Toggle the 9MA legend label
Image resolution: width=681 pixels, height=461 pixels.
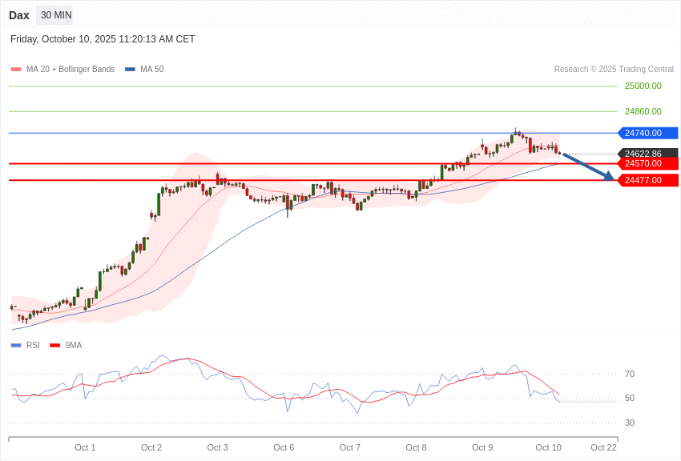(74, 346)
